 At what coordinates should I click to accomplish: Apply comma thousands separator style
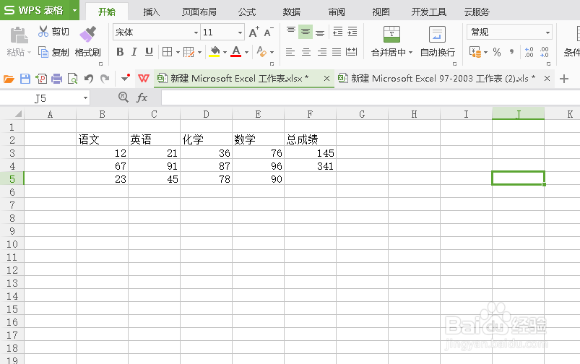point(512,52)
